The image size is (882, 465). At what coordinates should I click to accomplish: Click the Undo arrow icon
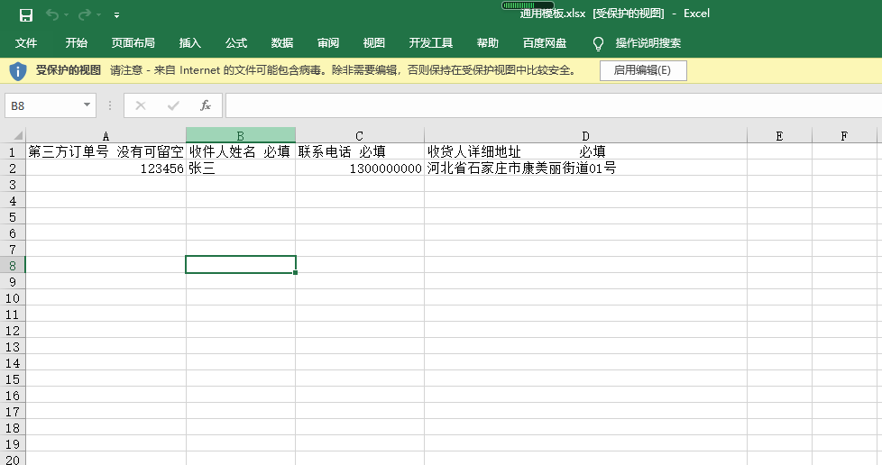click(52, 14)
